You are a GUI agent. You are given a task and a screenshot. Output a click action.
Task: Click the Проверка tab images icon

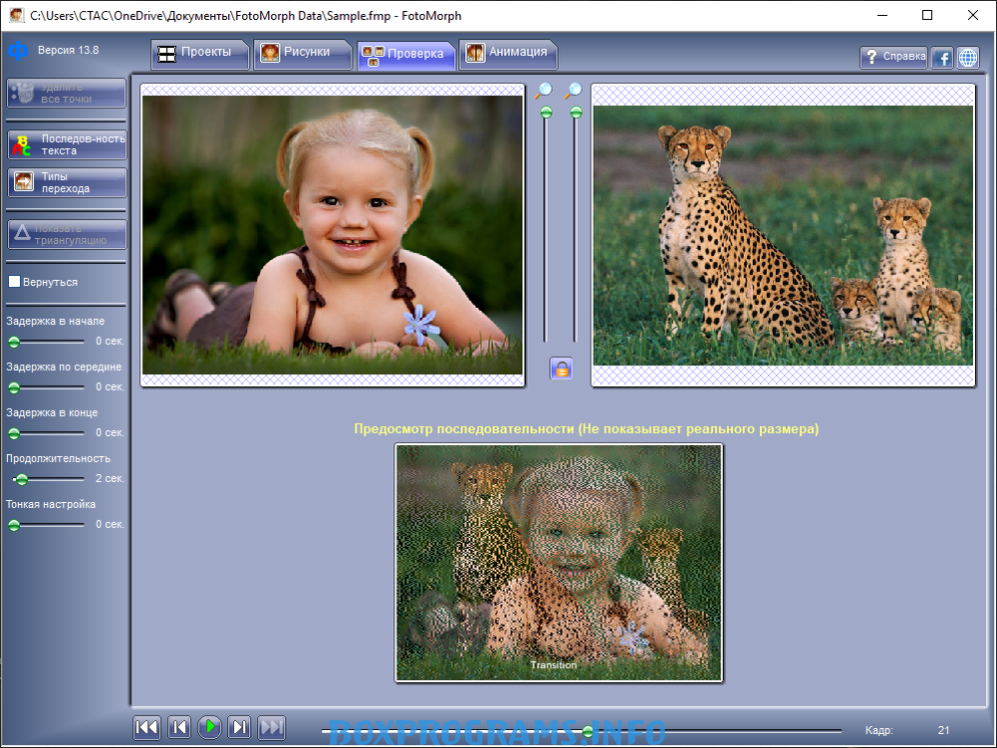(x=373, y=56)
